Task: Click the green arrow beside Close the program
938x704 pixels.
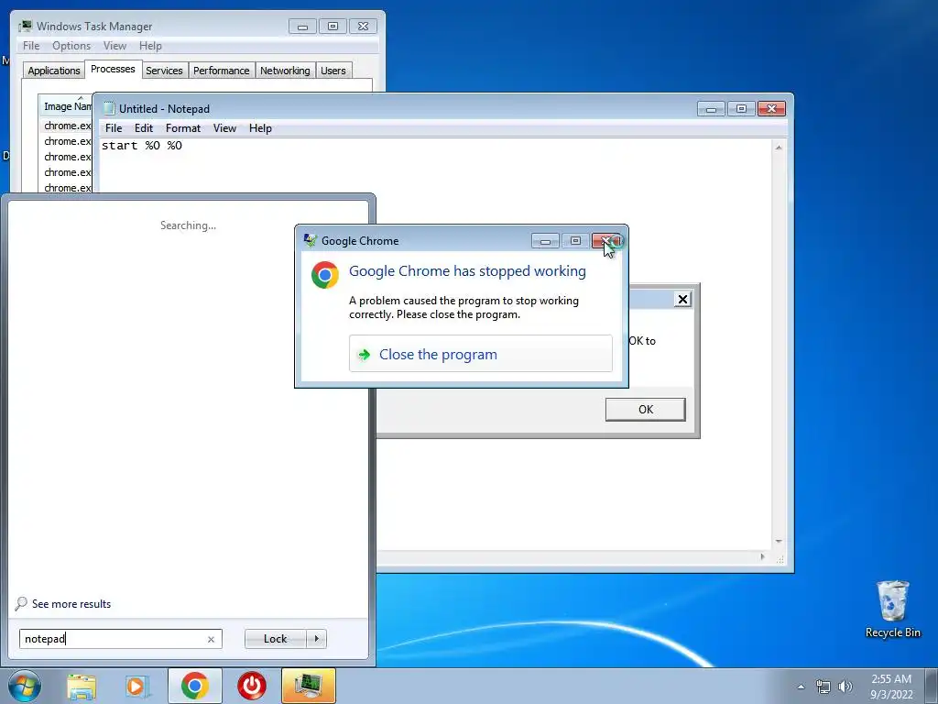Action: (364, 355)
